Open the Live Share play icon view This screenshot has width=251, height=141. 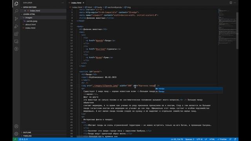pos(16,49)
